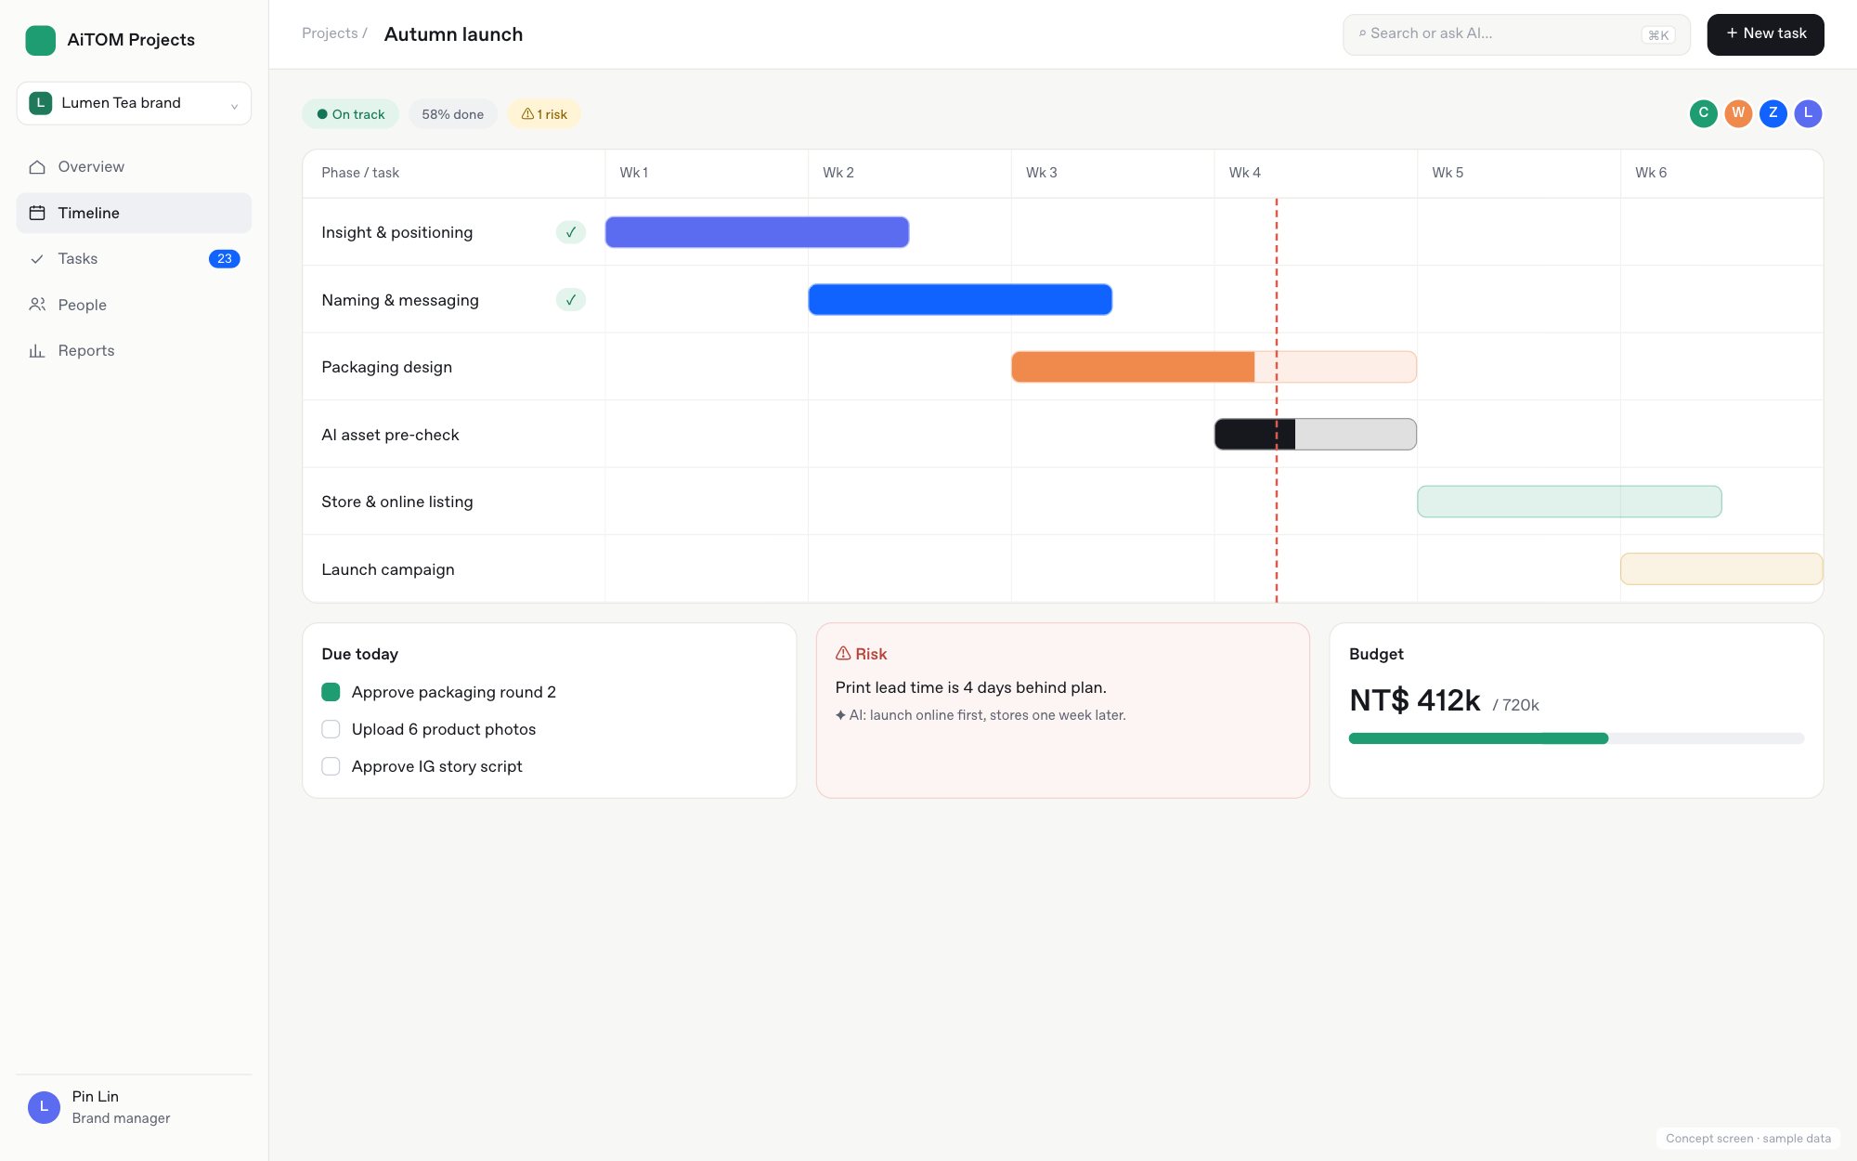Screen dimensions: 1857x1161
Task: Click the Timeline calendar icon
Action: [x=37, y=213]
